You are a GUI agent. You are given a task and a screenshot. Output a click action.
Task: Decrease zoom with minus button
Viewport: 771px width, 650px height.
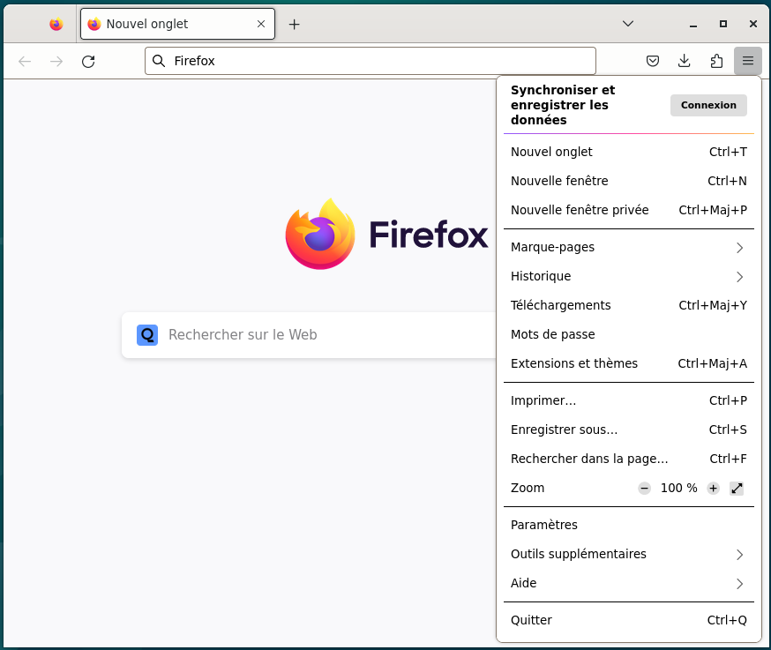tap(644, 489)
